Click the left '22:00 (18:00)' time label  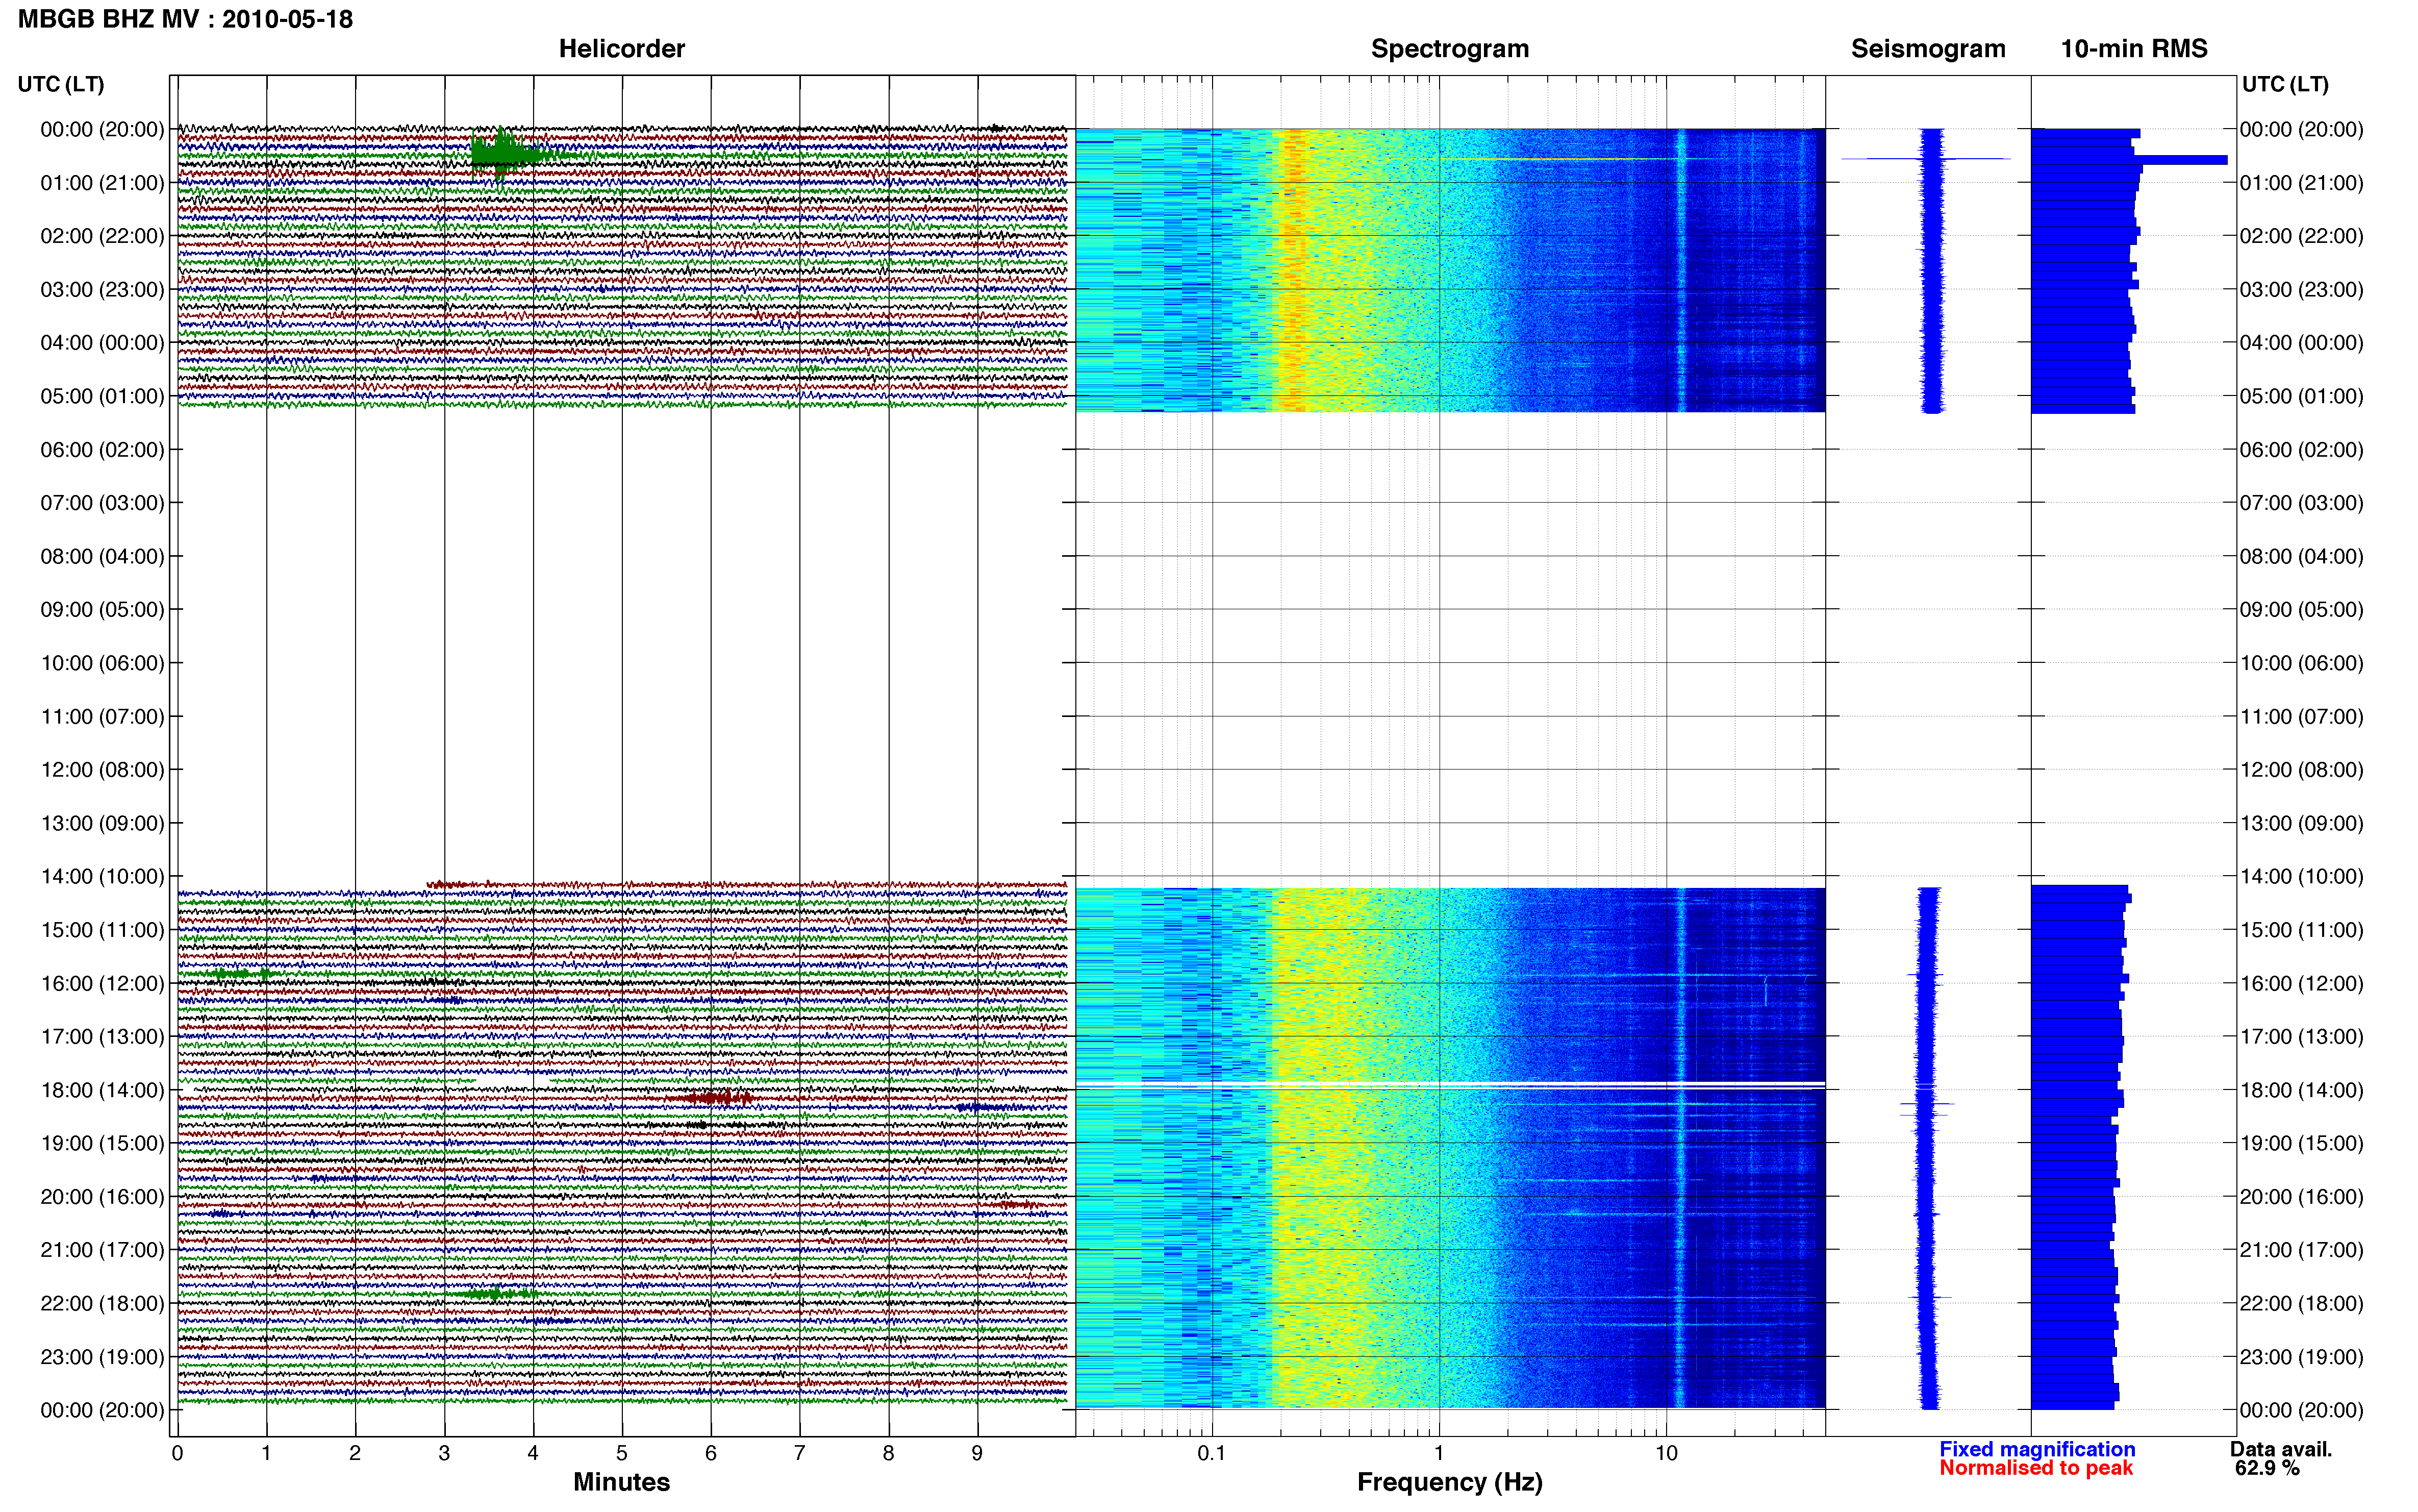coord(102,1304)
